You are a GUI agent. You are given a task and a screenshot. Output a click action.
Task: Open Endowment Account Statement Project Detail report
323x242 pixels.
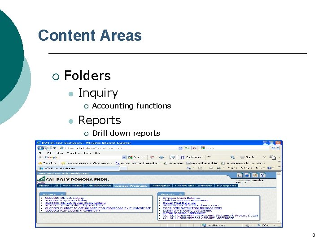[x=210, y=215]
